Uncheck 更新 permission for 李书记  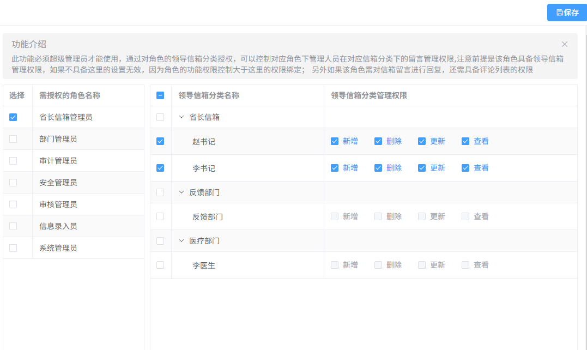pos(422,168)
